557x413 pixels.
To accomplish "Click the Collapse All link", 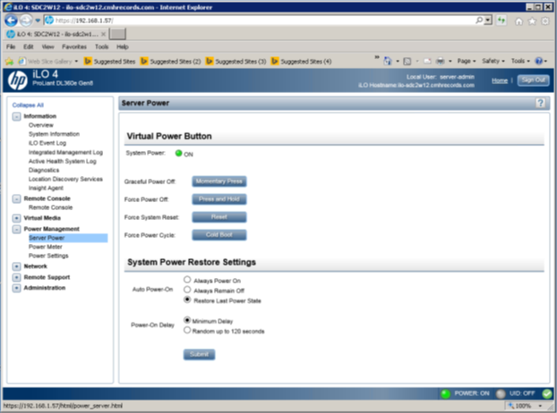I will [x=28, y=105].
